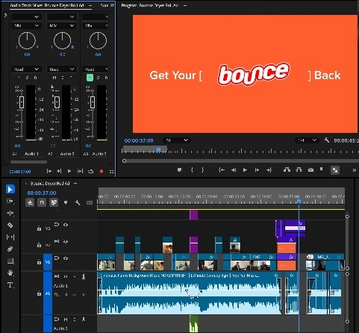Solo the Audio 1 track in the mixer
This screenshot has width=359, height=333.
point(27,78)
